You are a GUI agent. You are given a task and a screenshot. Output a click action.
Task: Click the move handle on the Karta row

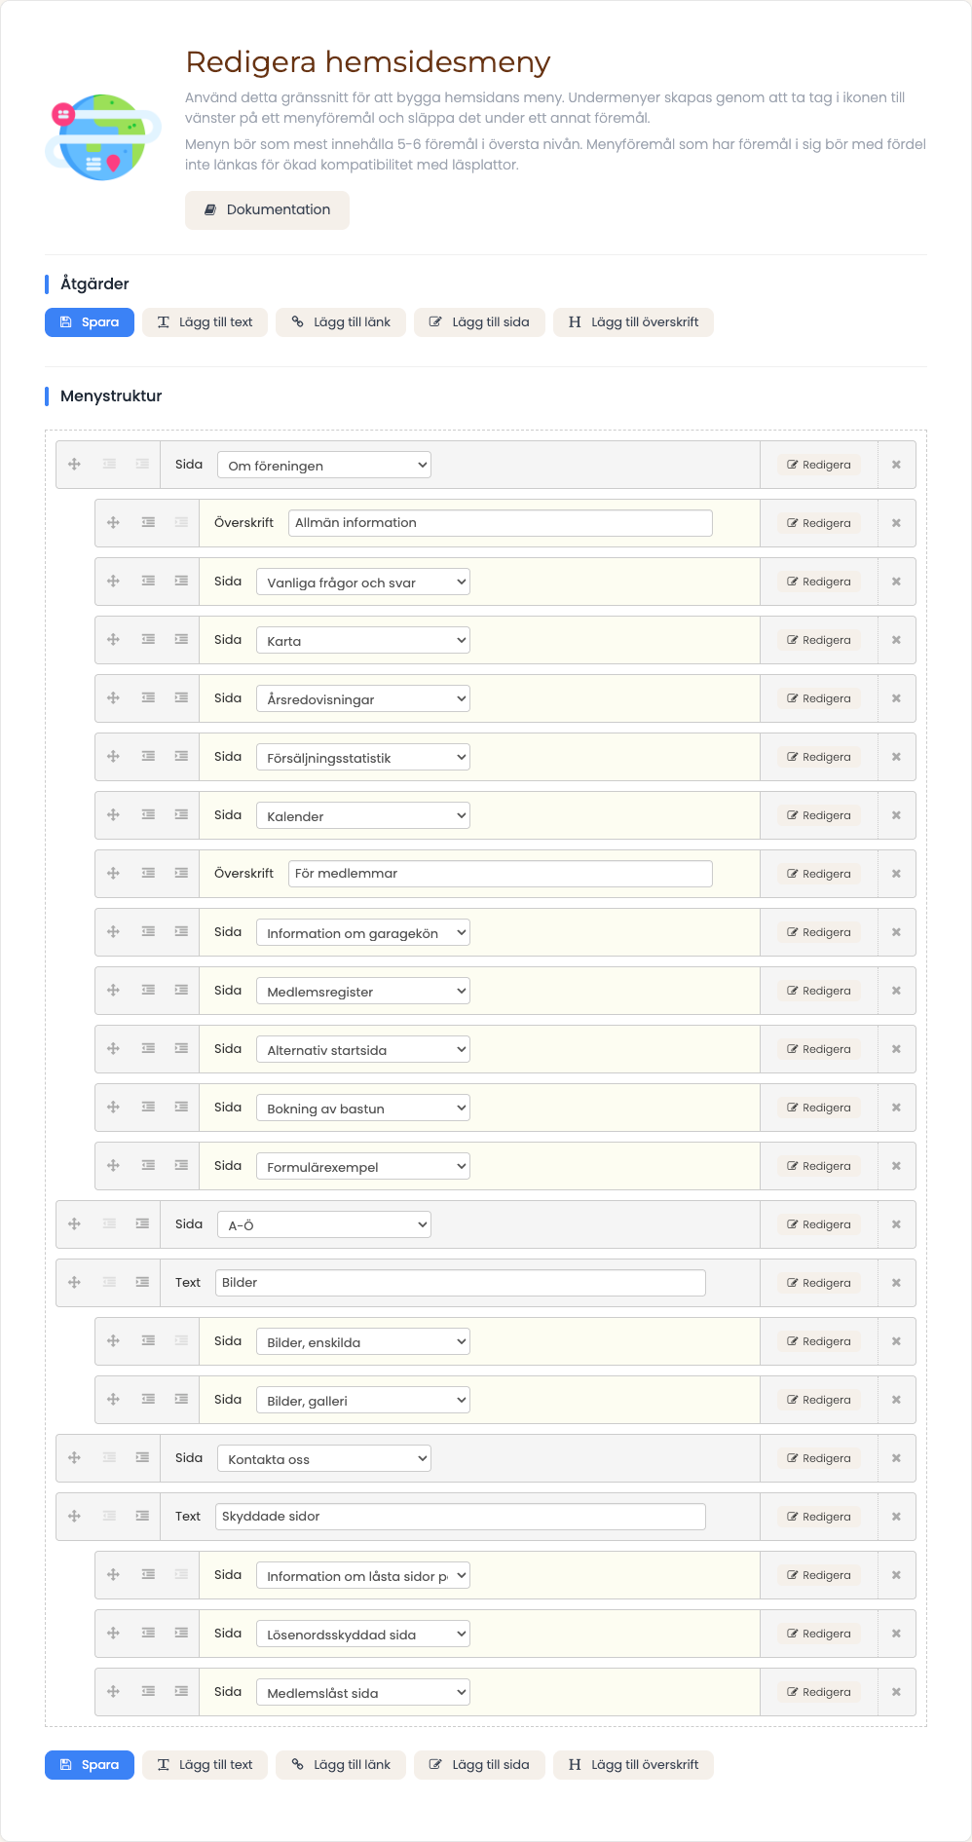click(x=113, y=640)
